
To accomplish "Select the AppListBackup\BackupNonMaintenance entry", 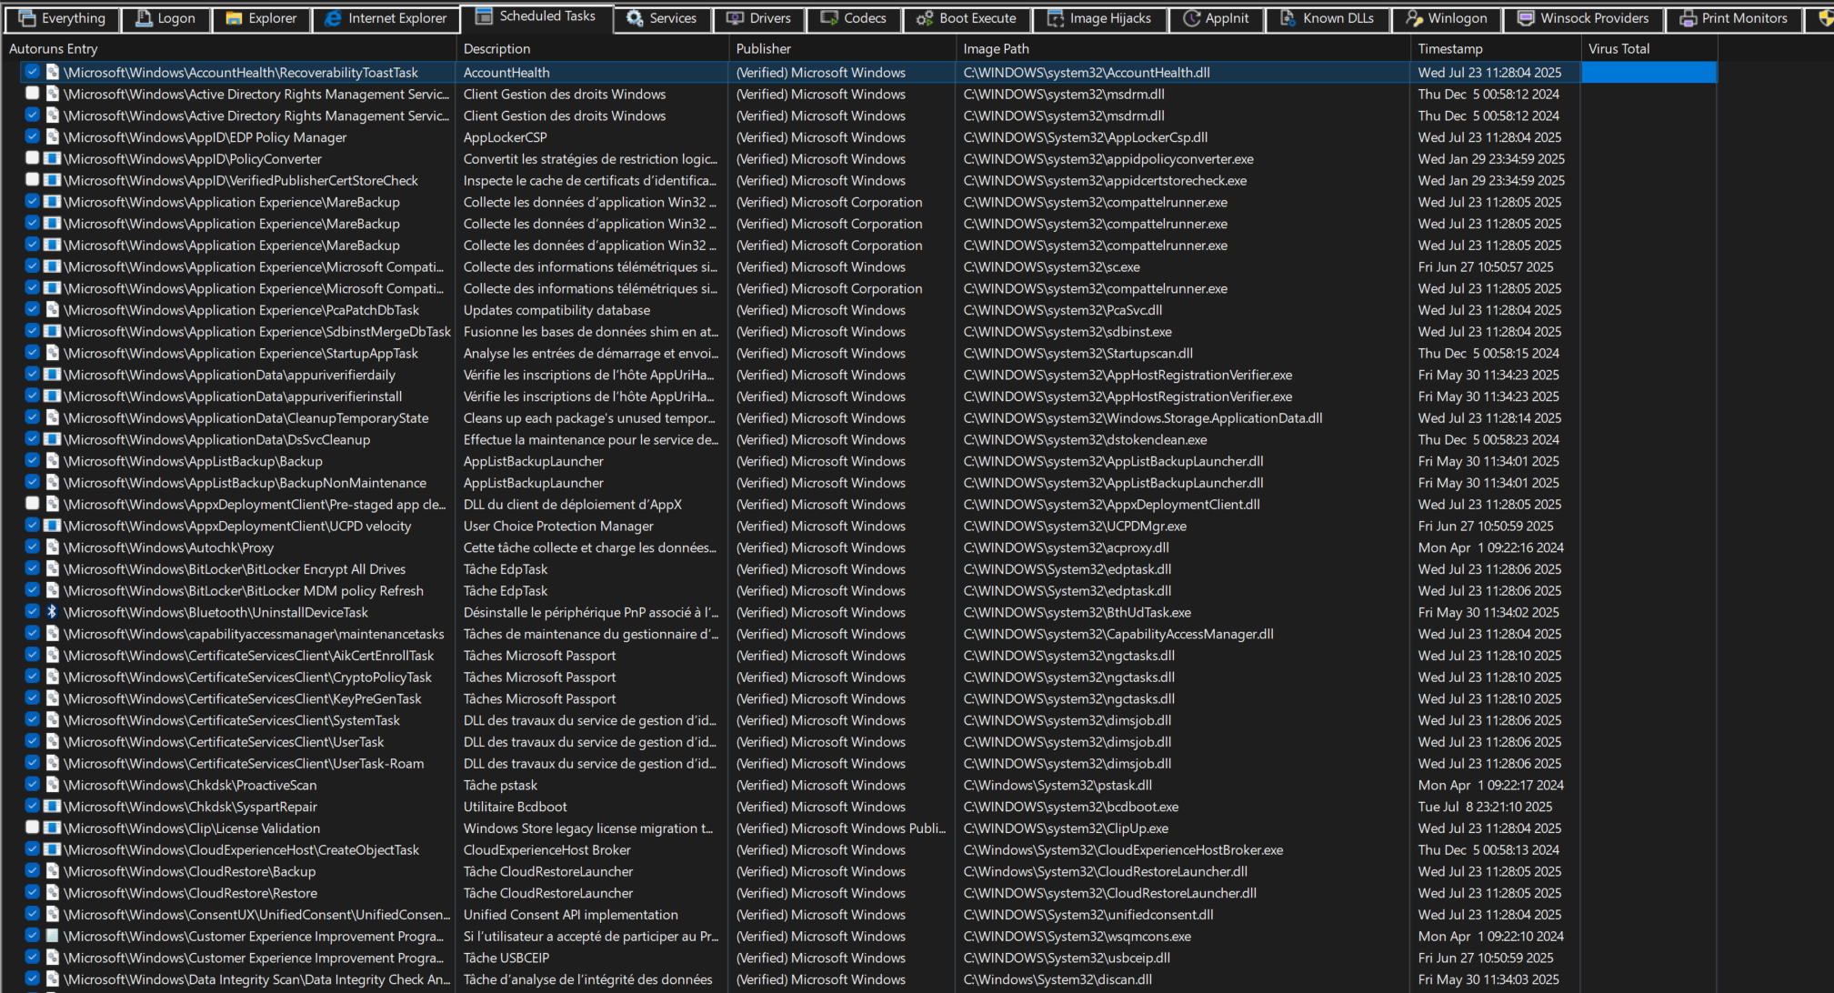I will (245, 483).
